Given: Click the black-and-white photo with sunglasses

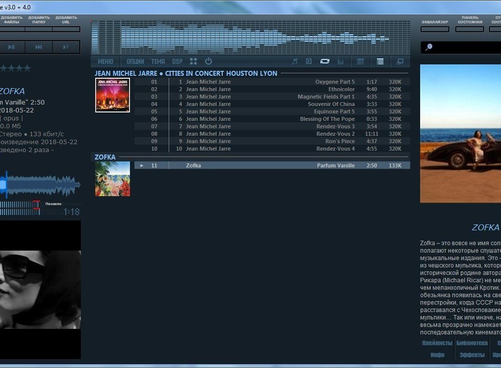Looking at the screenshot, I should (x=40, y=289).
